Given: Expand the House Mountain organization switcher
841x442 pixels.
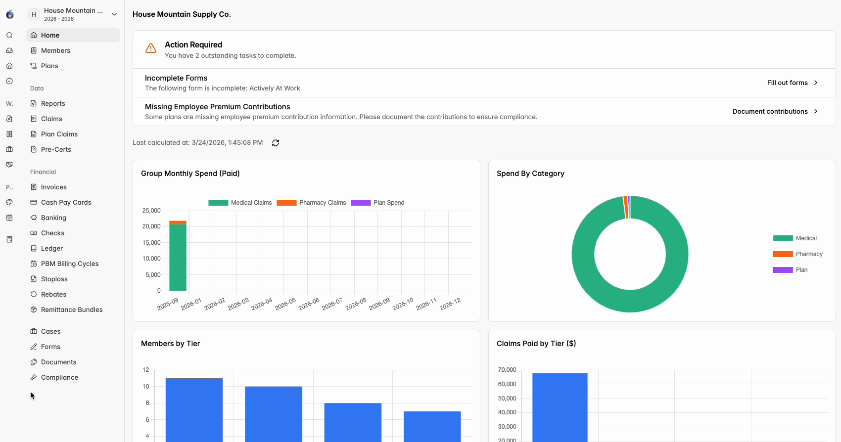Looking at the screenshot, I should point(73,14).
